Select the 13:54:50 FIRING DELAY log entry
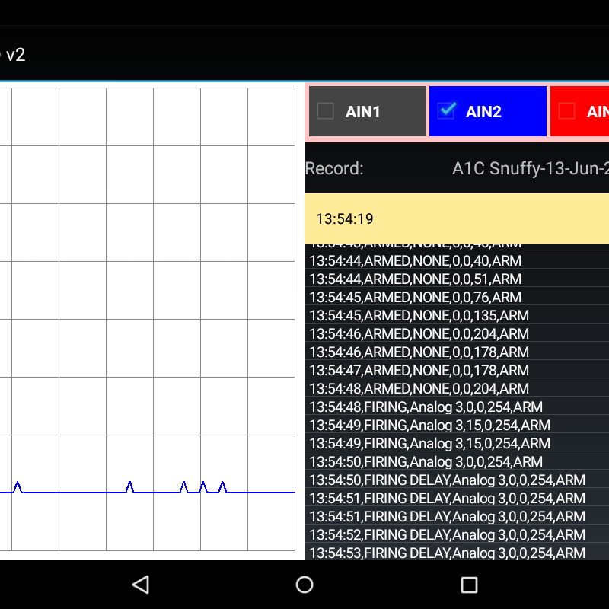Screen dimensions: 609x609 pos(447,480)
